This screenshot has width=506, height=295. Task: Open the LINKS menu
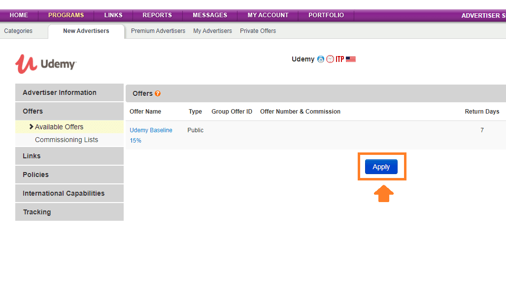point(113,15)
